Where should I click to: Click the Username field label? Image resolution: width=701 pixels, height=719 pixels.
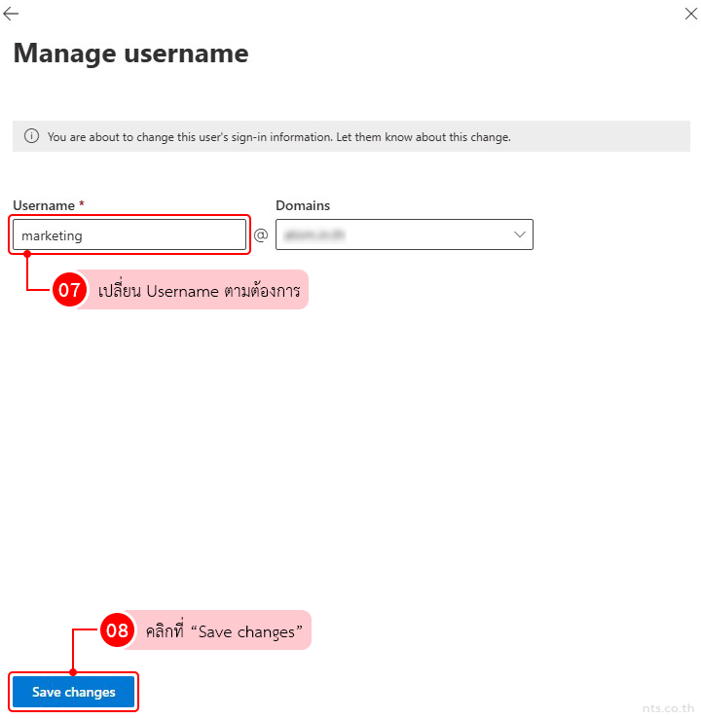point(44,205)
